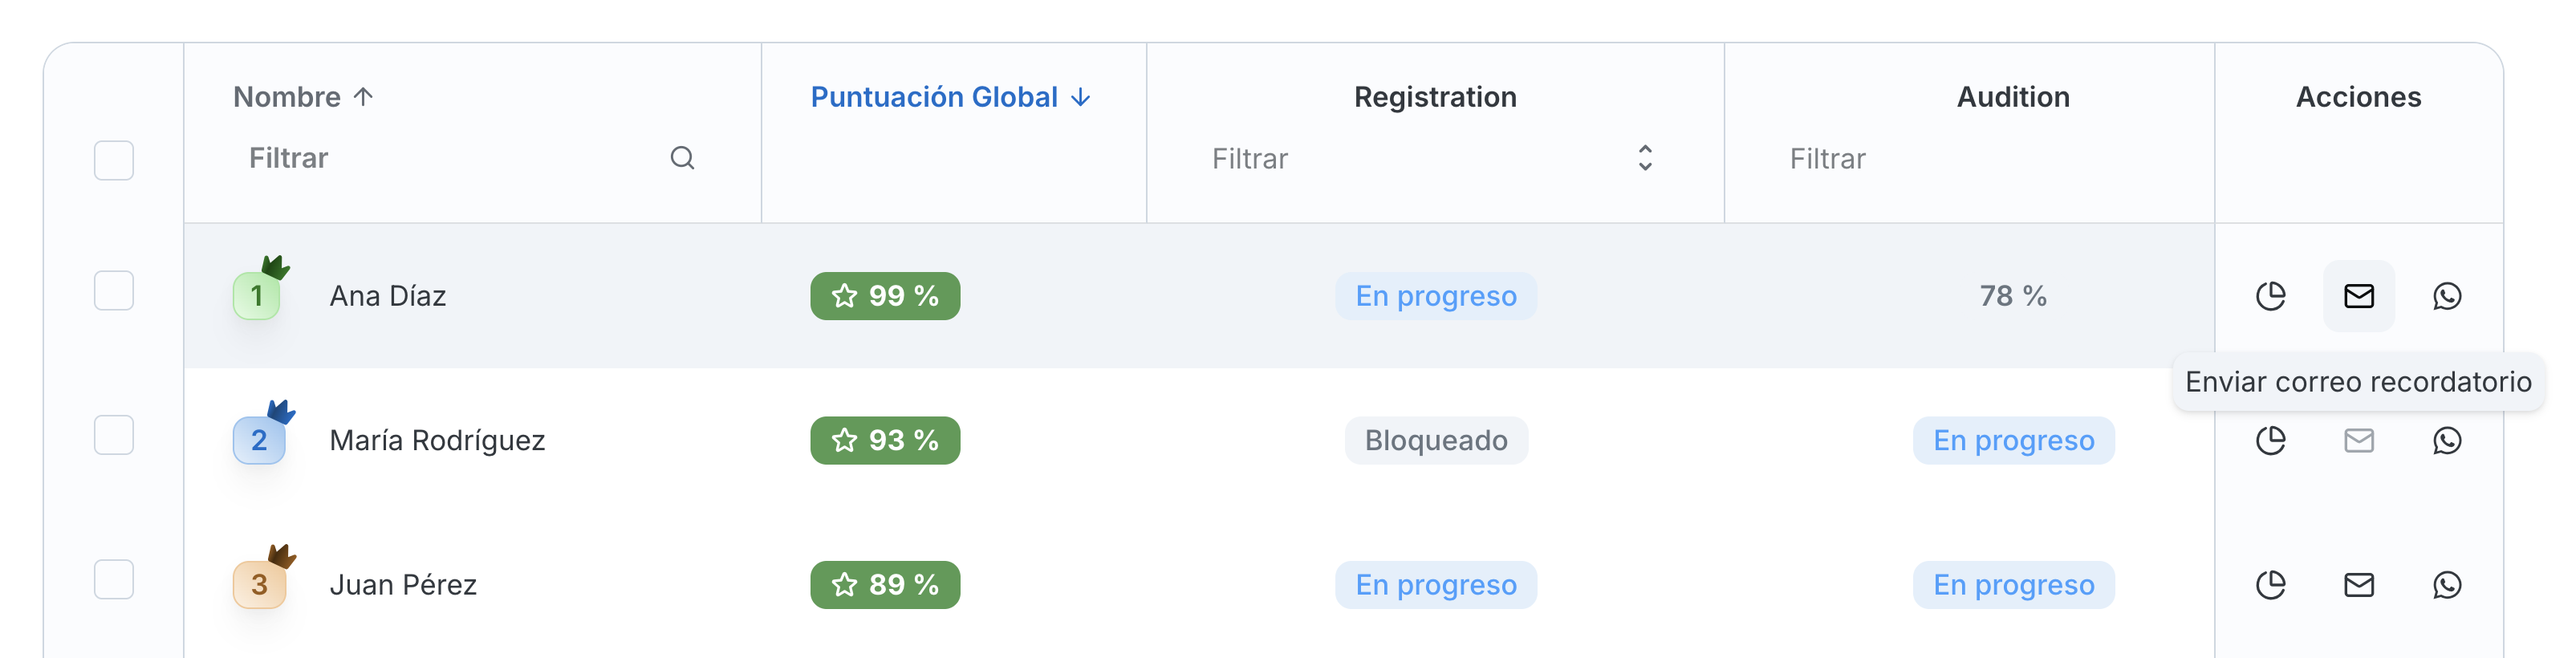The height and width of the screenshot is (658, 2576).
Task: Contact Juan Pérez via WhatsApp icon
Action: (2446, 585)
